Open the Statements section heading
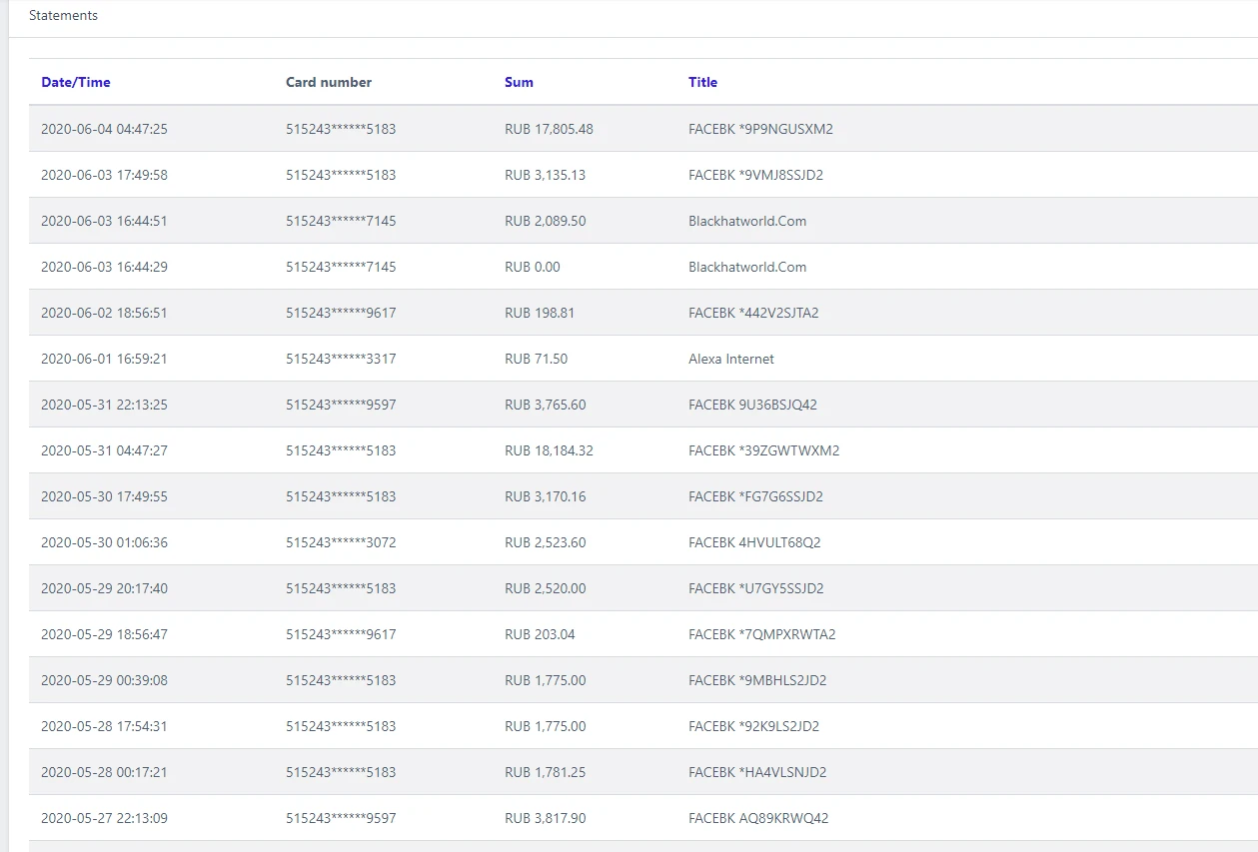This screenshot has height=852, width=1258. click(x=63, y=16)
